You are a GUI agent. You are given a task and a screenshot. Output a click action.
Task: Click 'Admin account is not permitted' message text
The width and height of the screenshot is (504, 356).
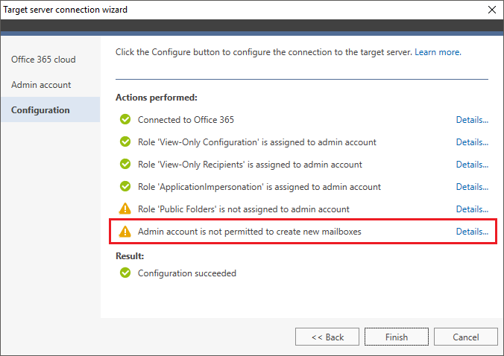[x=250, y=232]
